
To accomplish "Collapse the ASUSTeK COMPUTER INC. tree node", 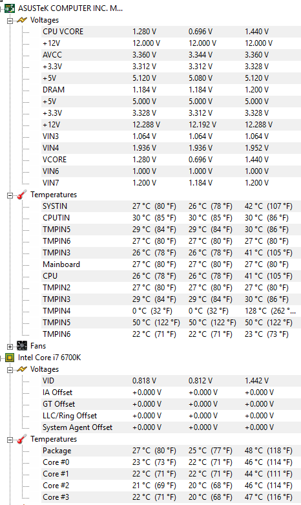I will (x=1, y=9).
